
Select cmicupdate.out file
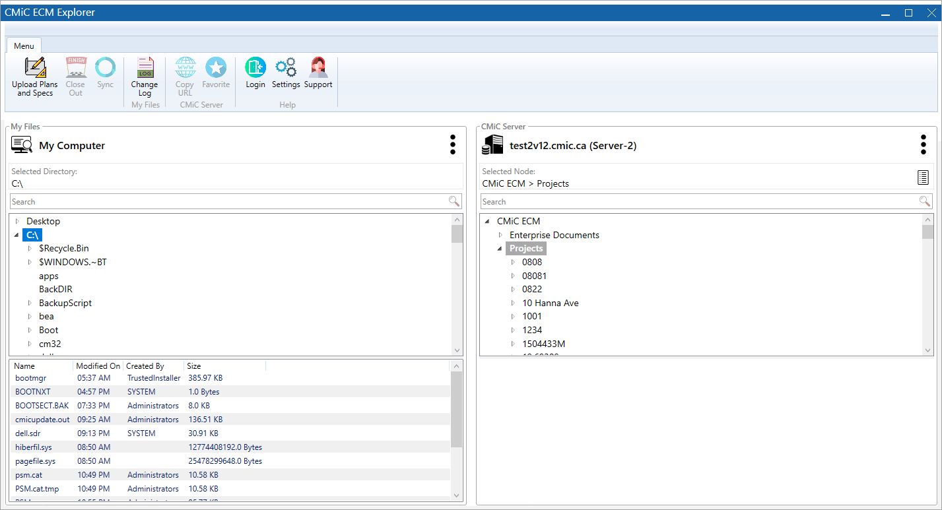pyautogui.click(x=231, y=420)
